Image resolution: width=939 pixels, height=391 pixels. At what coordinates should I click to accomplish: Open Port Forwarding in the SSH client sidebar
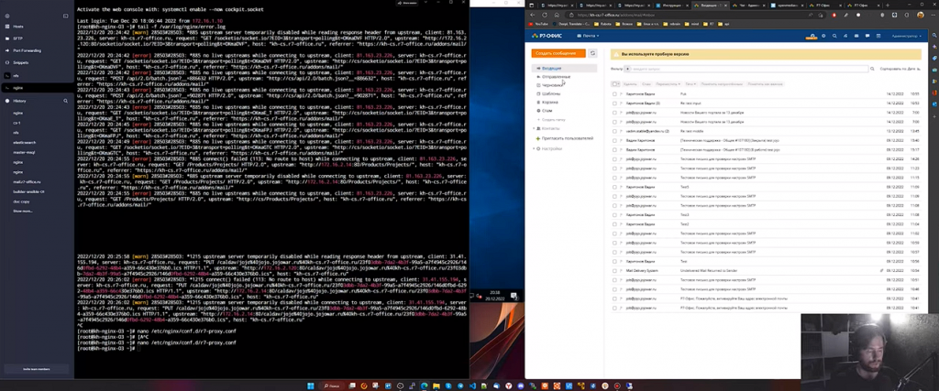27,50
